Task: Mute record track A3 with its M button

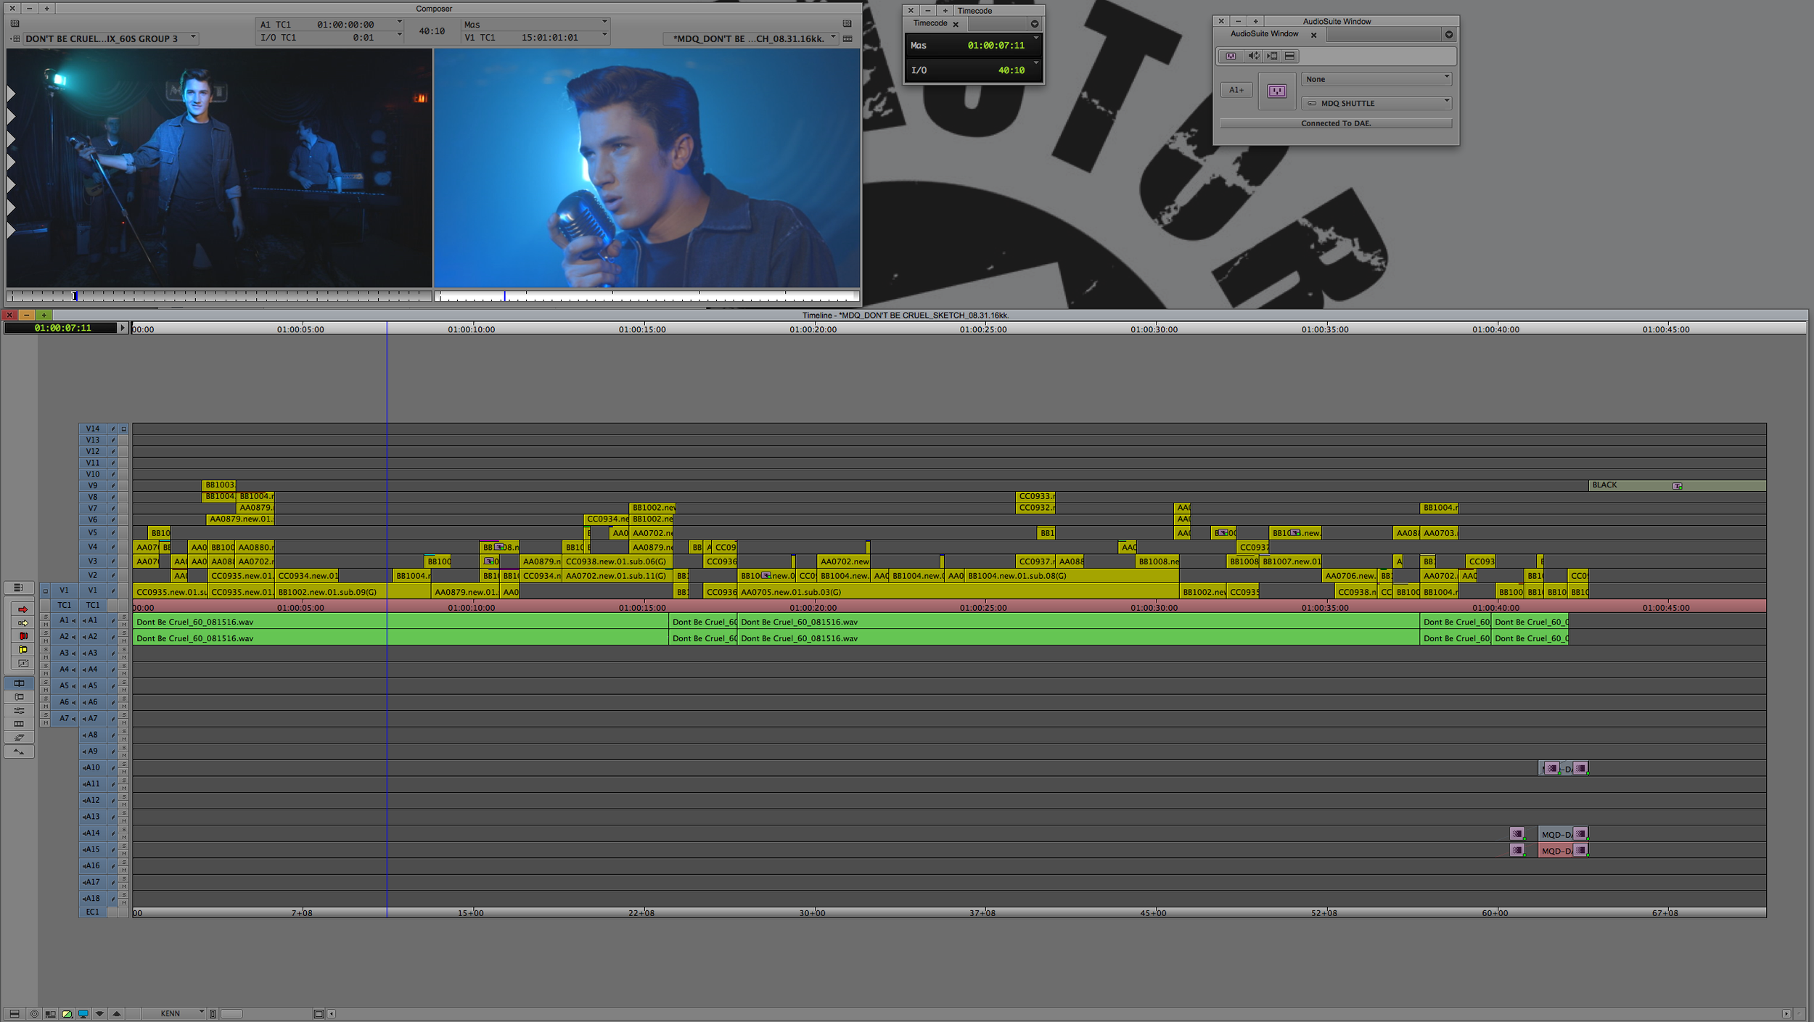Action: (x=123, y=657)
